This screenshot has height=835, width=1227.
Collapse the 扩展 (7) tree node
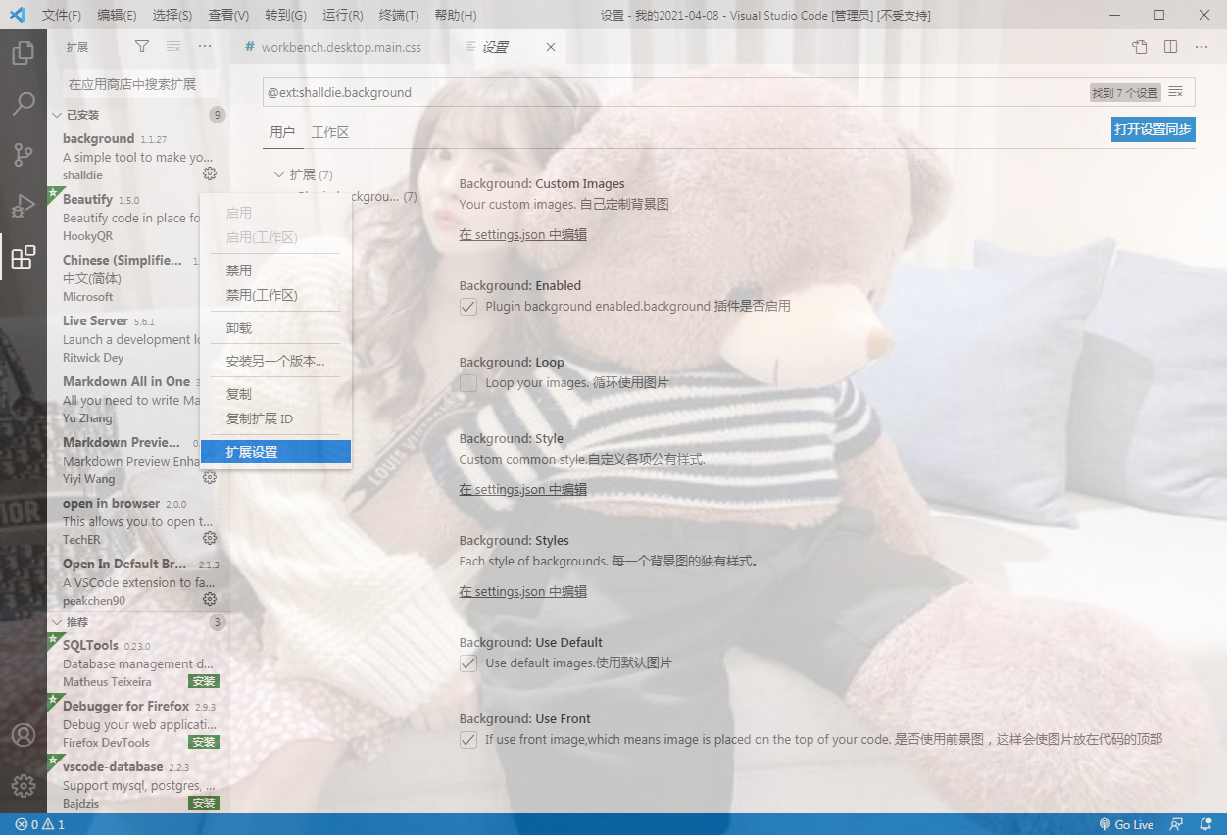(279, 174)
